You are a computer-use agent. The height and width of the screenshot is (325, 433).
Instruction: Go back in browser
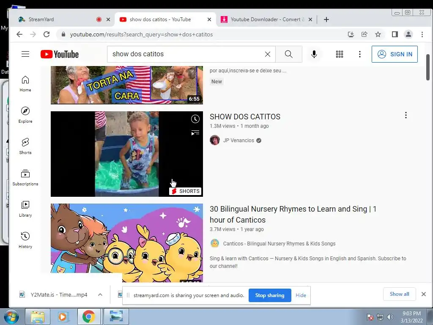click(19, 34)
